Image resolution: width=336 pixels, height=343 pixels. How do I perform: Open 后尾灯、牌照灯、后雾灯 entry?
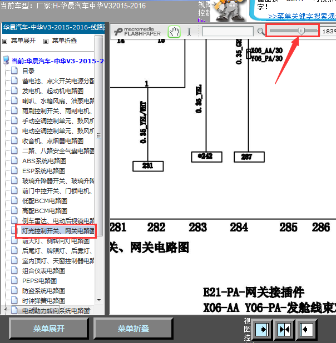[x=57, y=251]
